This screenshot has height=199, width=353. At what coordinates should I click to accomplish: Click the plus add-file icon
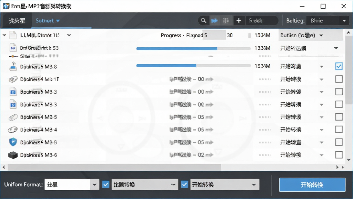[x=239, y=21]
